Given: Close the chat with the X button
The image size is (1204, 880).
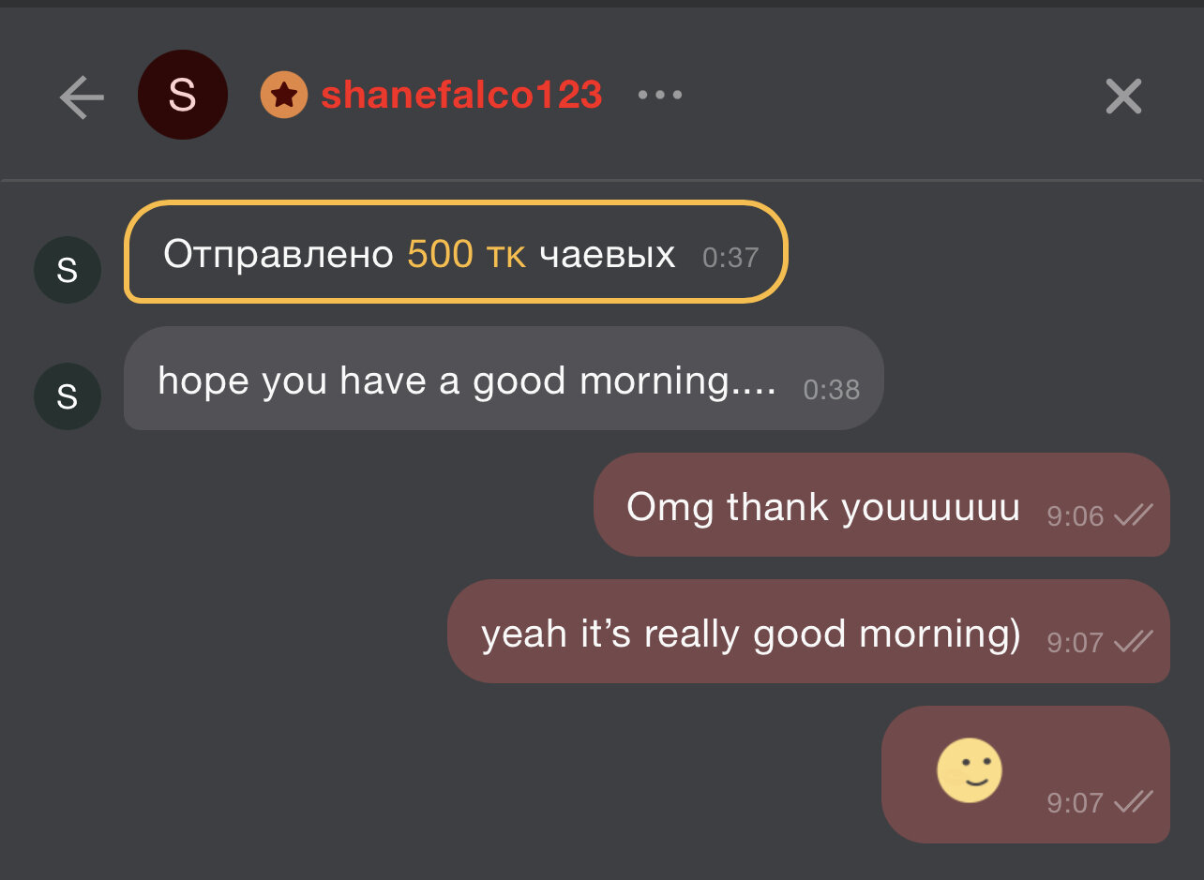Looking at the screenshot, I should click(1123, 97).
